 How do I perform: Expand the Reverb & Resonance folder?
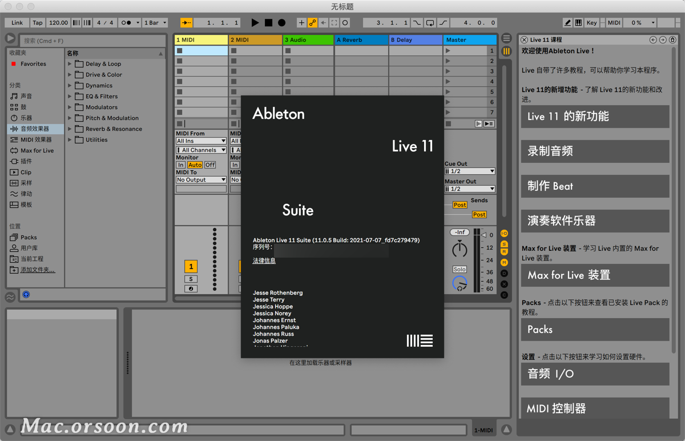(70, 129)
